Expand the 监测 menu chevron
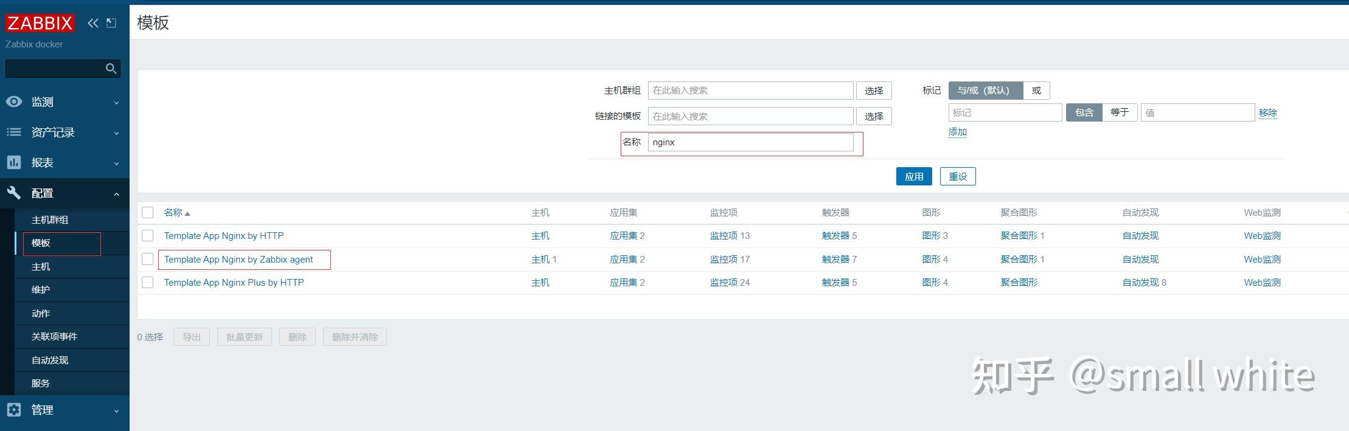 (116, 103)
